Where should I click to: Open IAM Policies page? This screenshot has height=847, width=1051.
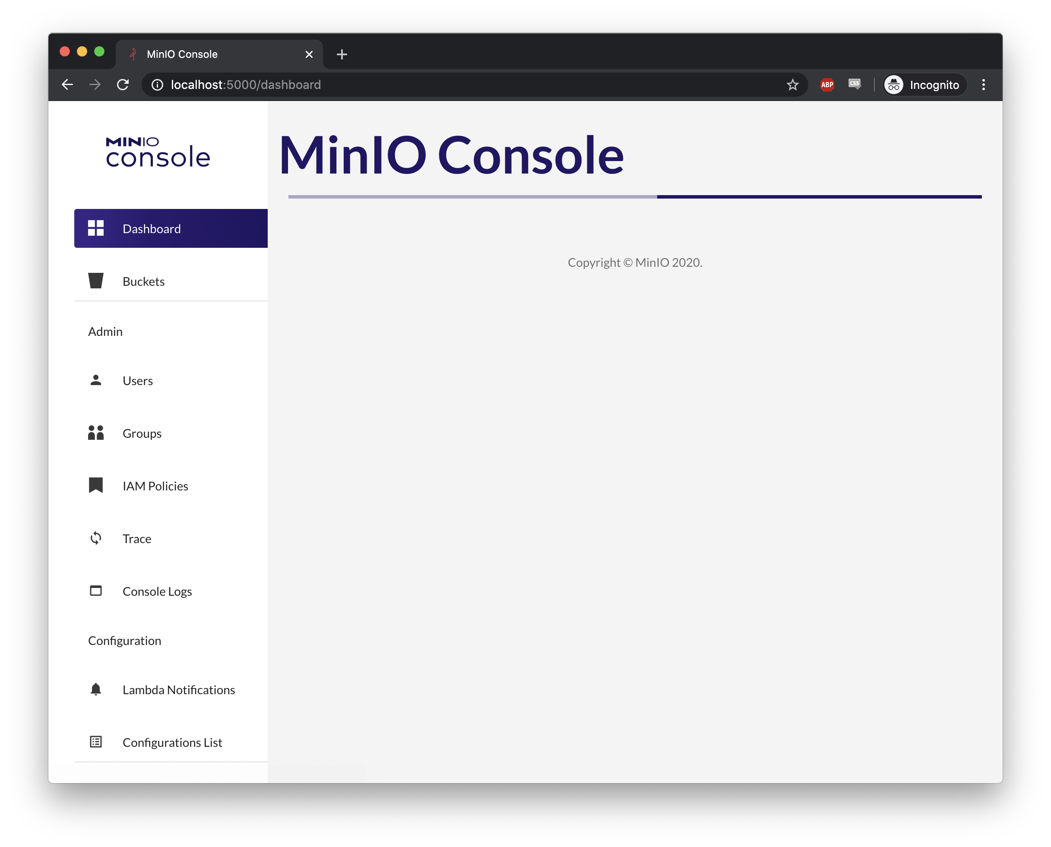coord(171,486)
